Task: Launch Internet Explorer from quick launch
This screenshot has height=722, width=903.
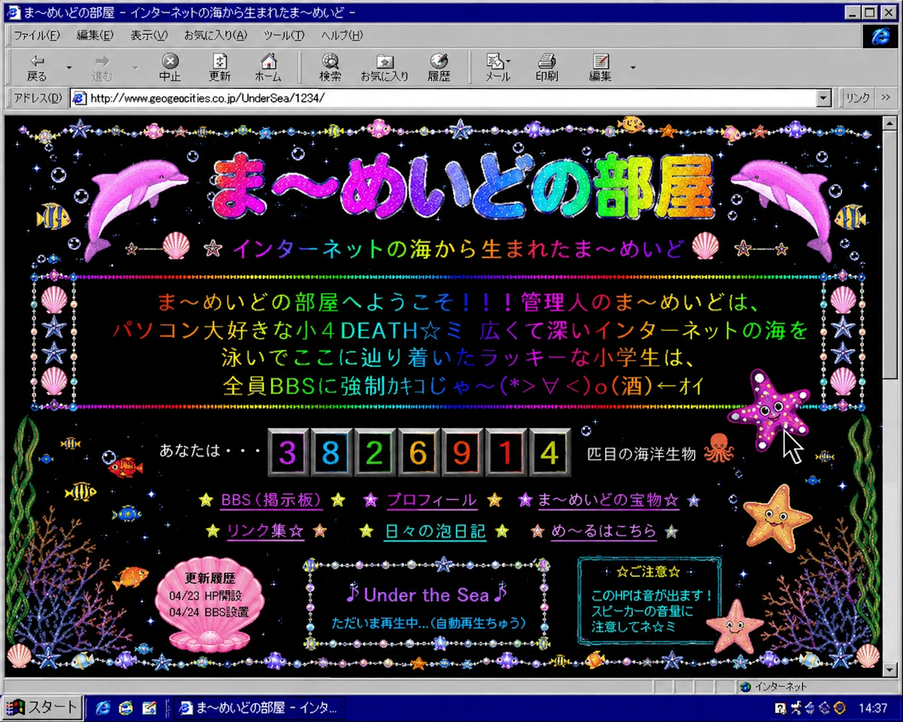Action: point(102,708)
